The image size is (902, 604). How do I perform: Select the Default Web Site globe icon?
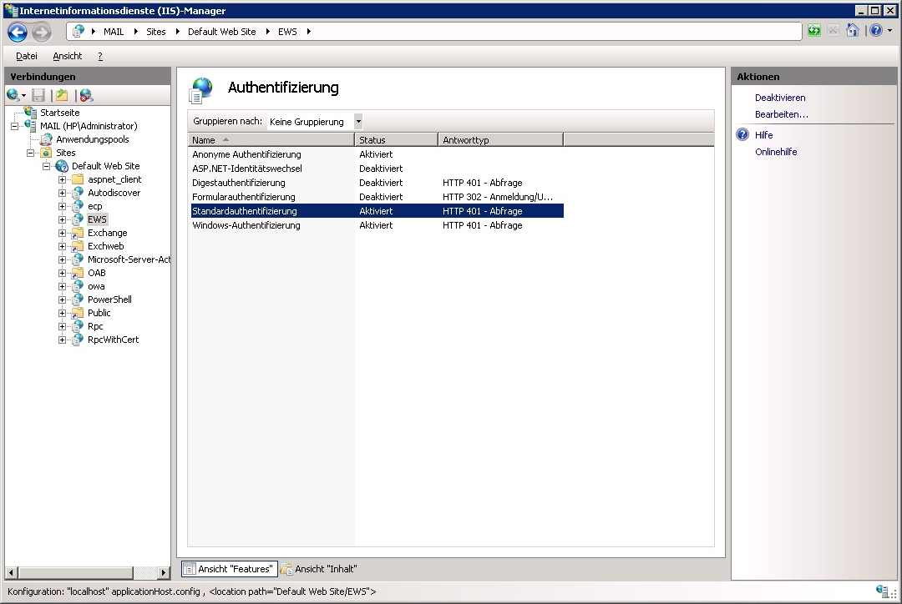(62, 166)
